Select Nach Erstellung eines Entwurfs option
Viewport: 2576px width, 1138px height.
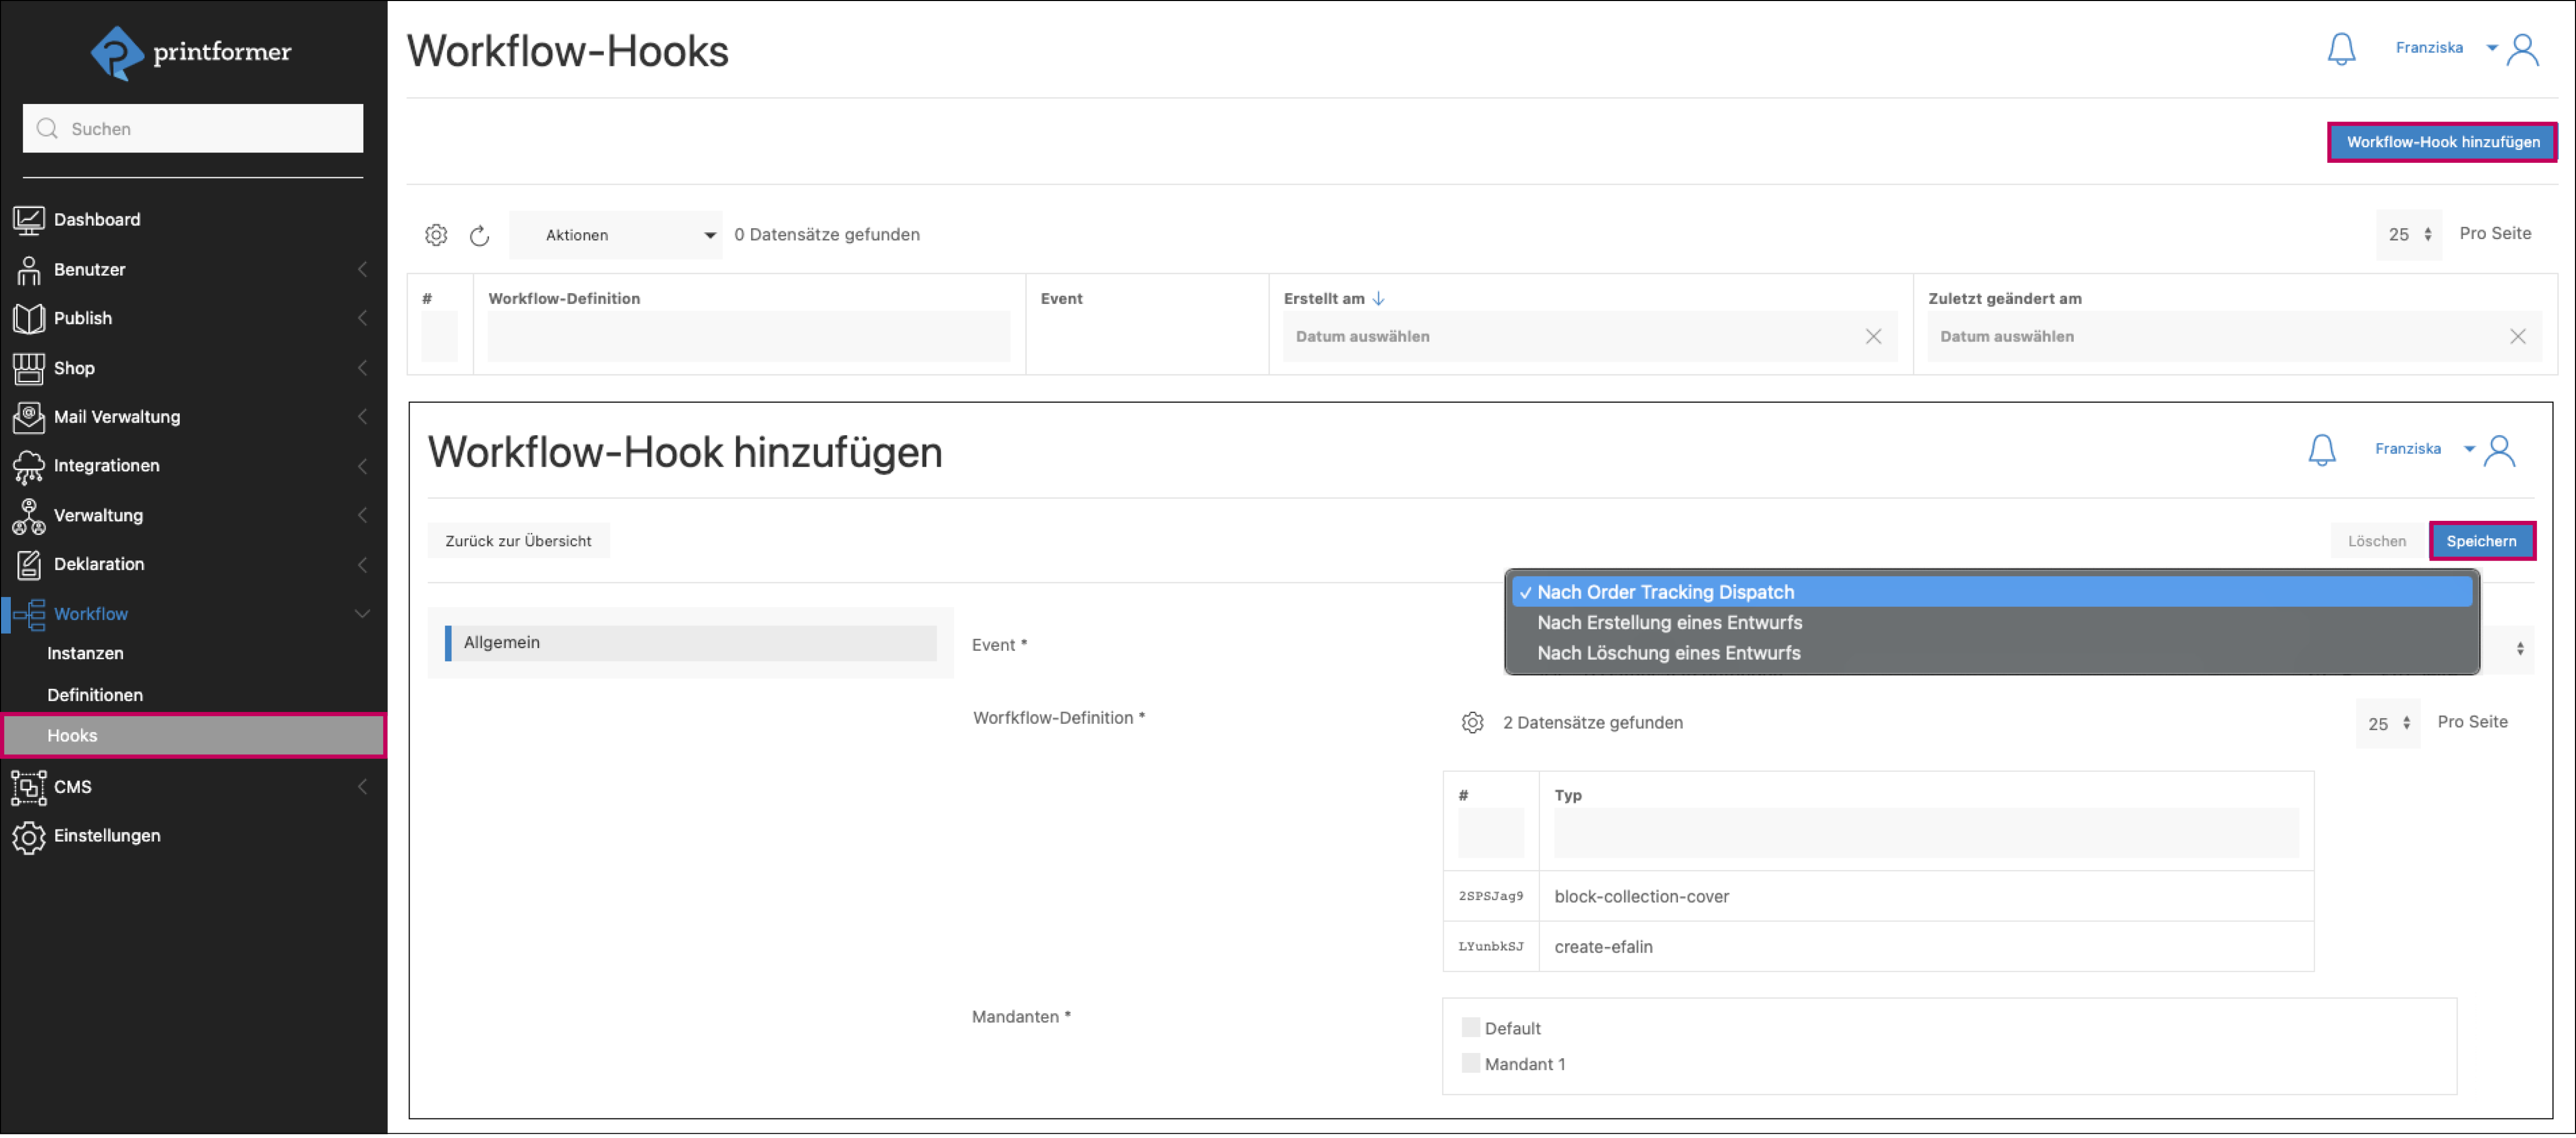pyautogui.click(x=1669, y=623)
